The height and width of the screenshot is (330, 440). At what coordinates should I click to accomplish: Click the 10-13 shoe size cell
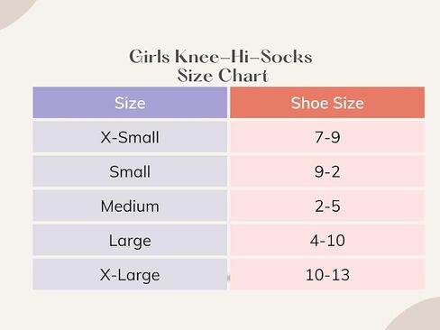(327, 274)
